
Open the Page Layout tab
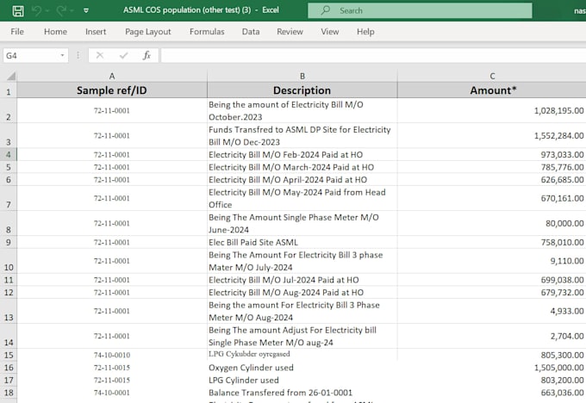147,32
